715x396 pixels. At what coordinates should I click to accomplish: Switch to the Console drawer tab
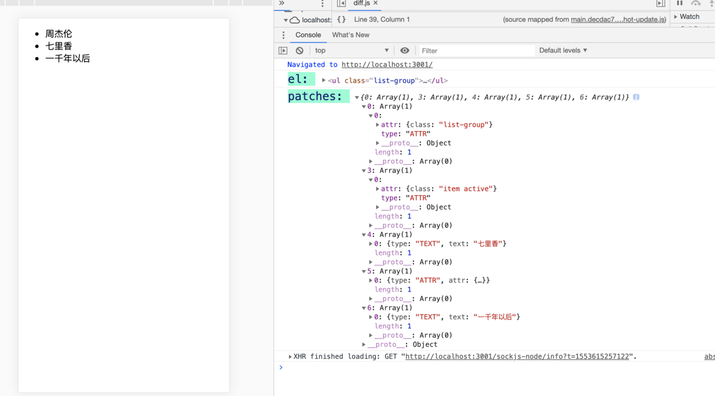308,35
